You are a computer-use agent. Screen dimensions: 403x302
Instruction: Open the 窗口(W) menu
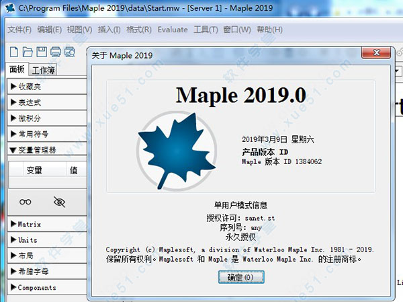pyautogui.click(x=236, y=30)
